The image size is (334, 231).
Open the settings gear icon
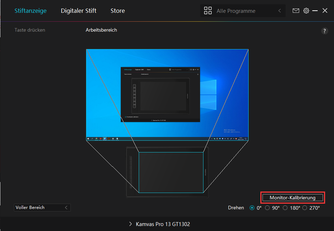click(306, 11)
